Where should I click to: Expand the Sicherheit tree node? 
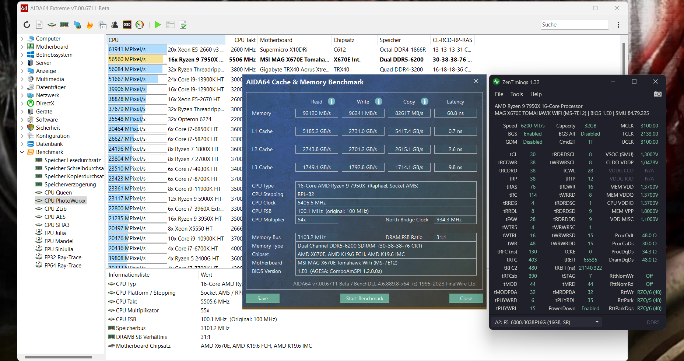[22, 128]
